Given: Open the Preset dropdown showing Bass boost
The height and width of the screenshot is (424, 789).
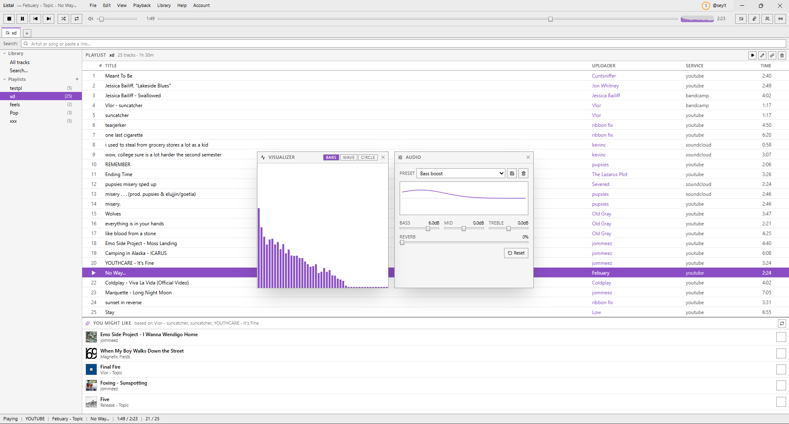Looking at the screenshot, I should (461, 173).
